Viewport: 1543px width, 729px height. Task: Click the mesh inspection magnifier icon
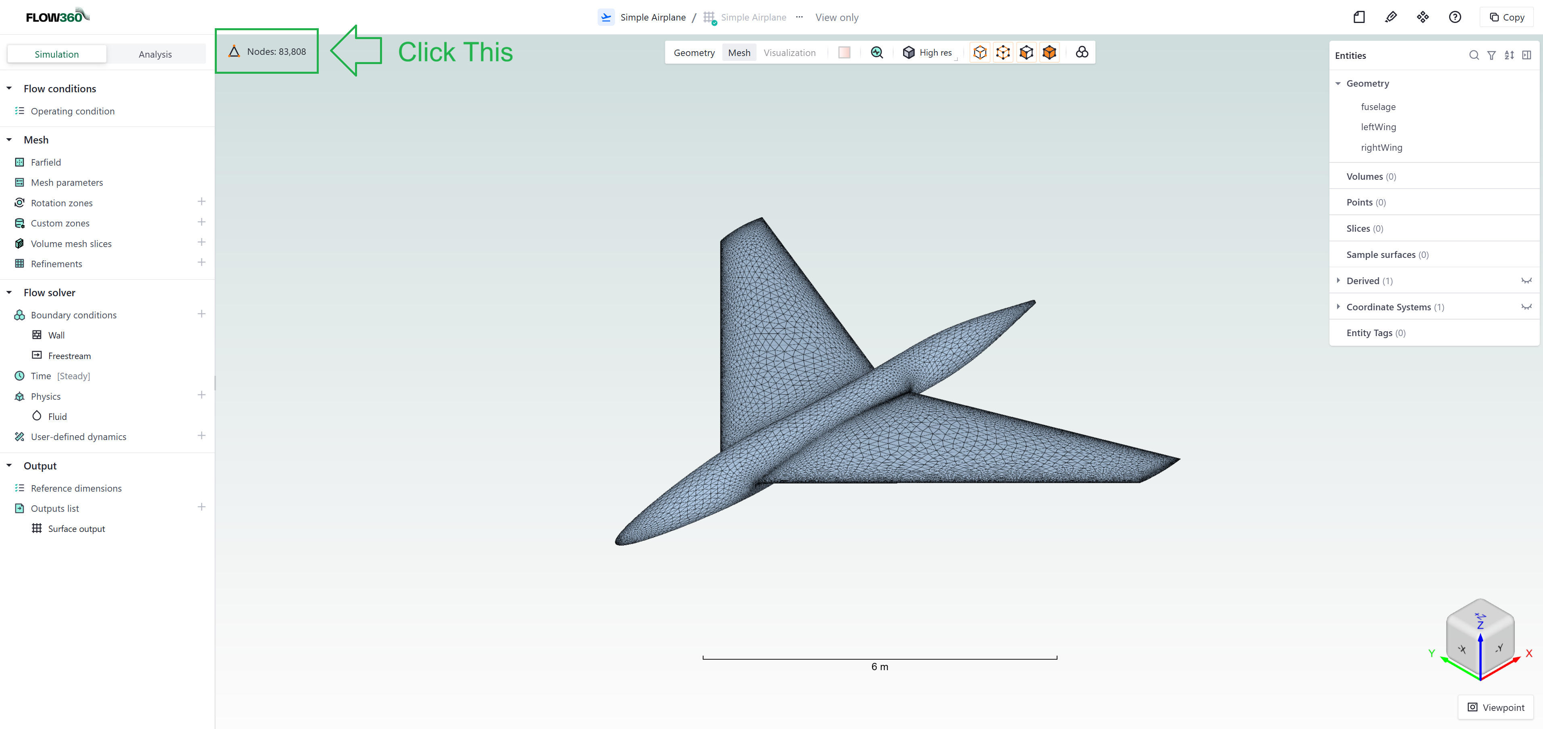877,53
